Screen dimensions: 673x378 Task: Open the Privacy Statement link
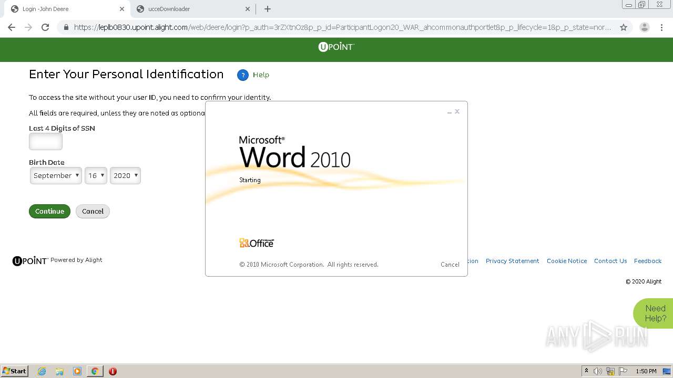pyautogui.click(x=513, y=261)
